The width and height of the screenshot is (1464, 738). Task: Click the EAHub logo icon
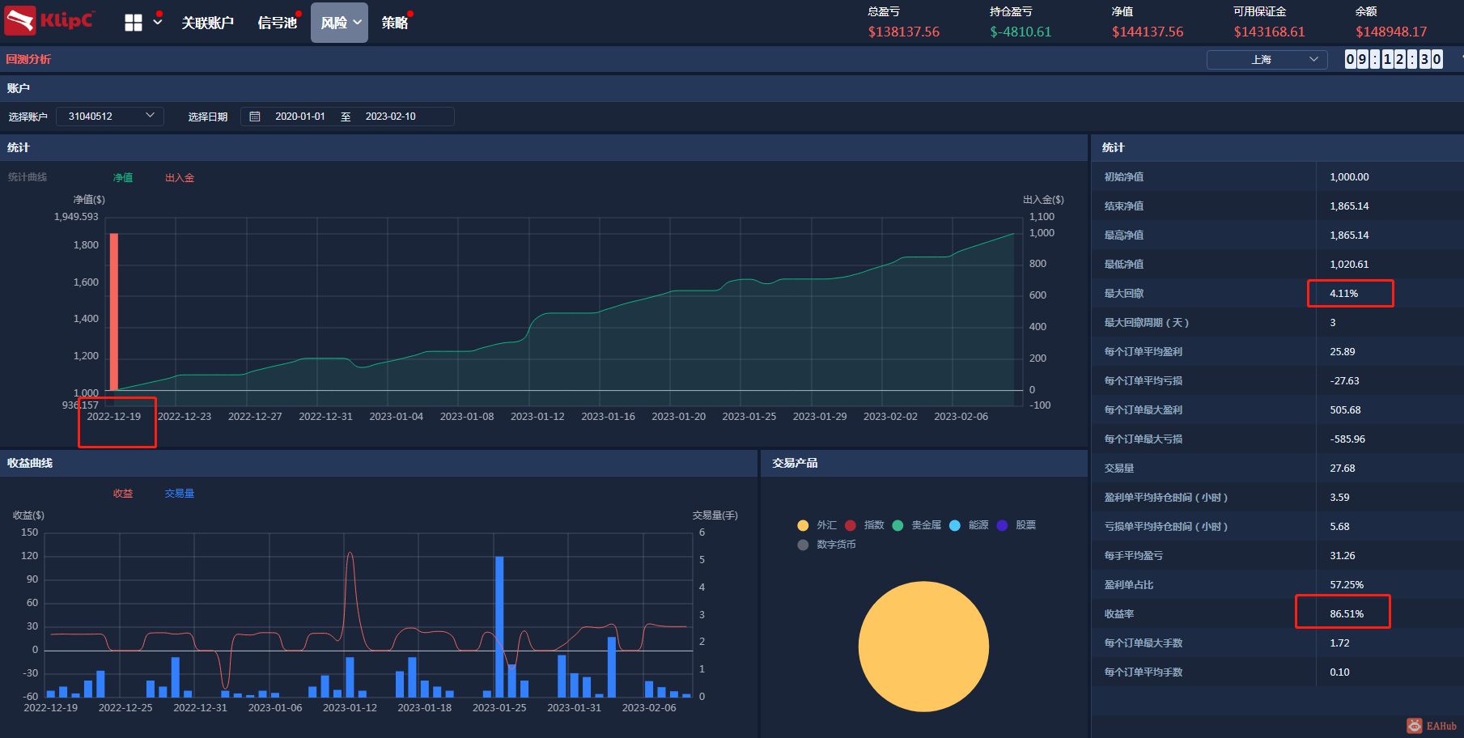click(x=1414, y=726)
